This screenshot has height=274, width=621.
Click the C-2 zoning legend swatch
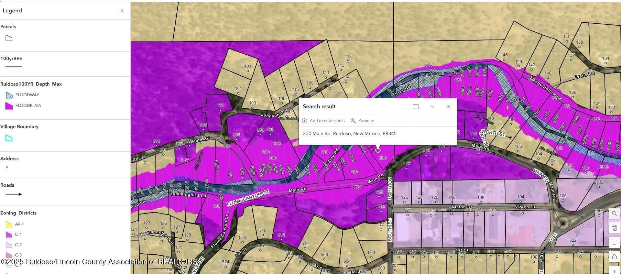pyautogui.click(x=9, y=245)
